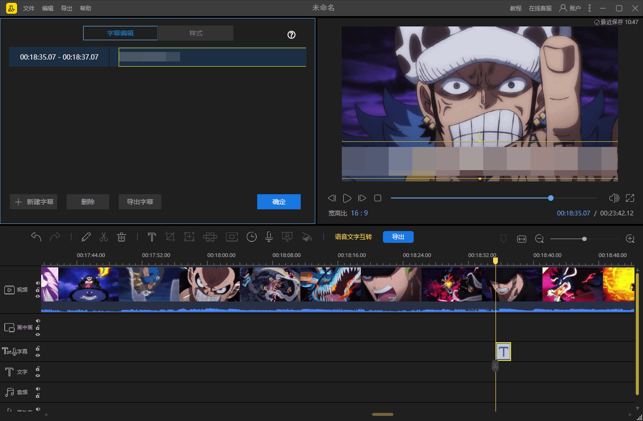
Task: Hide the 视频 track with eye icon
Action: (38, 296)
